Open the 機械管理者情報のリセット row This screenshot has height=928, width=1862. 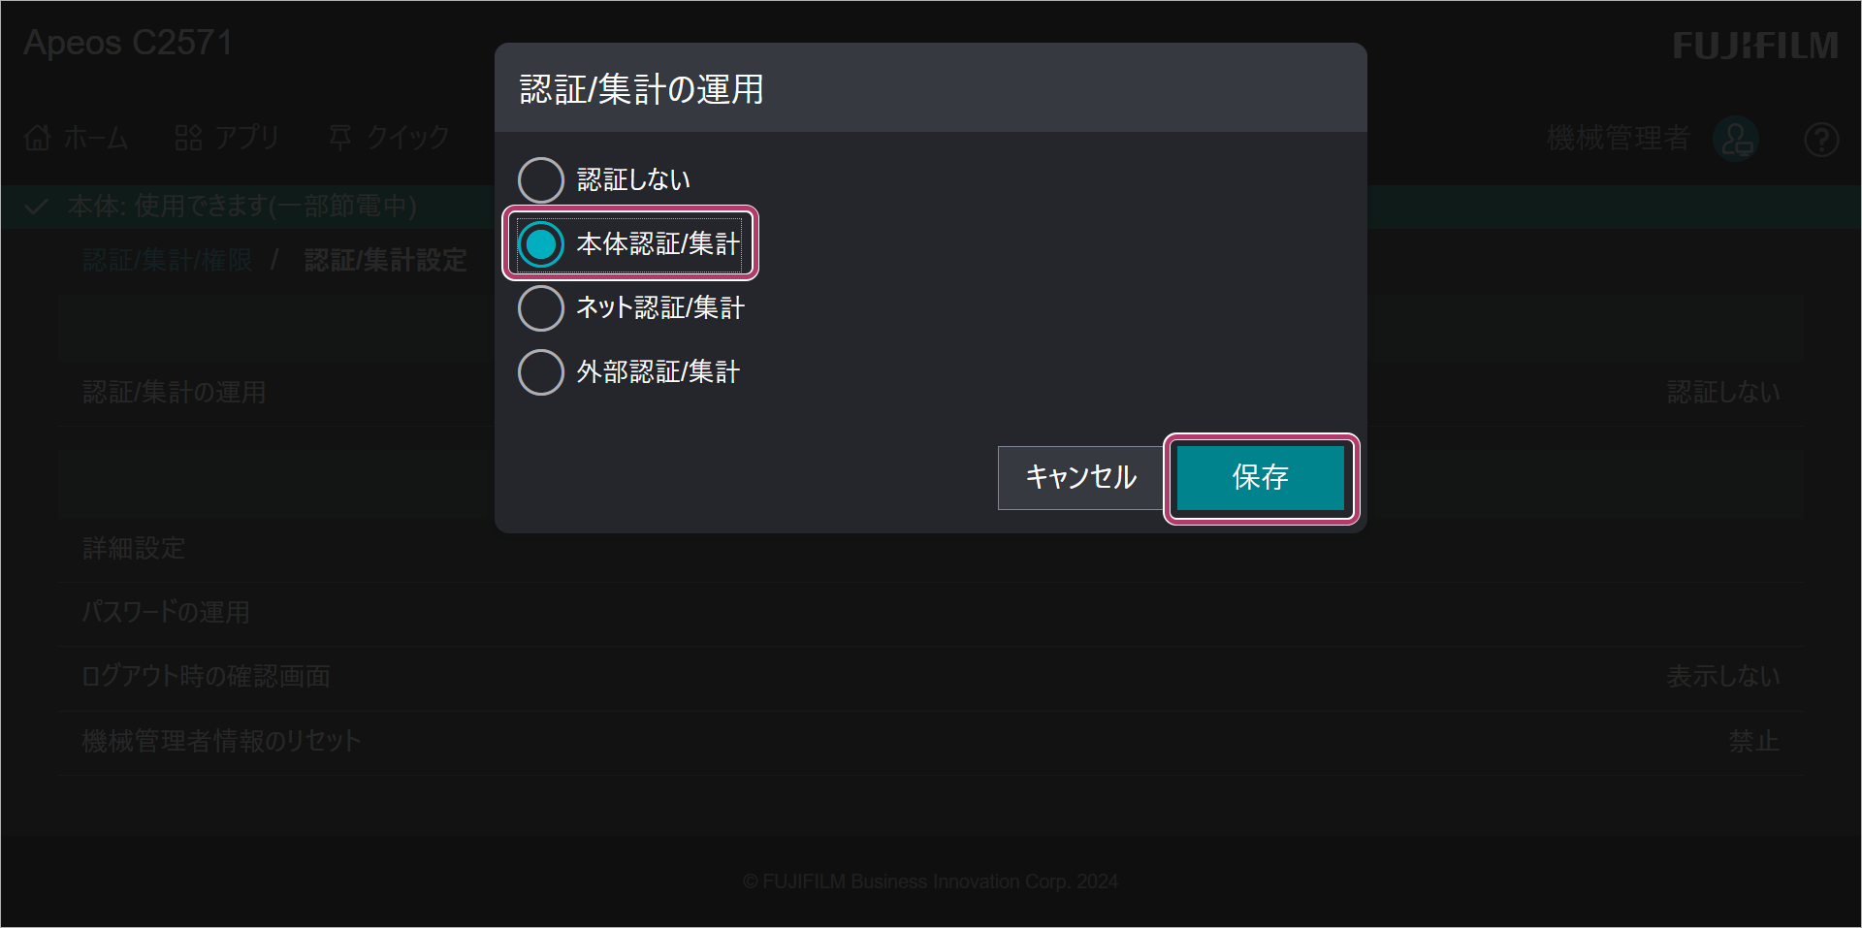pos(931,742)
